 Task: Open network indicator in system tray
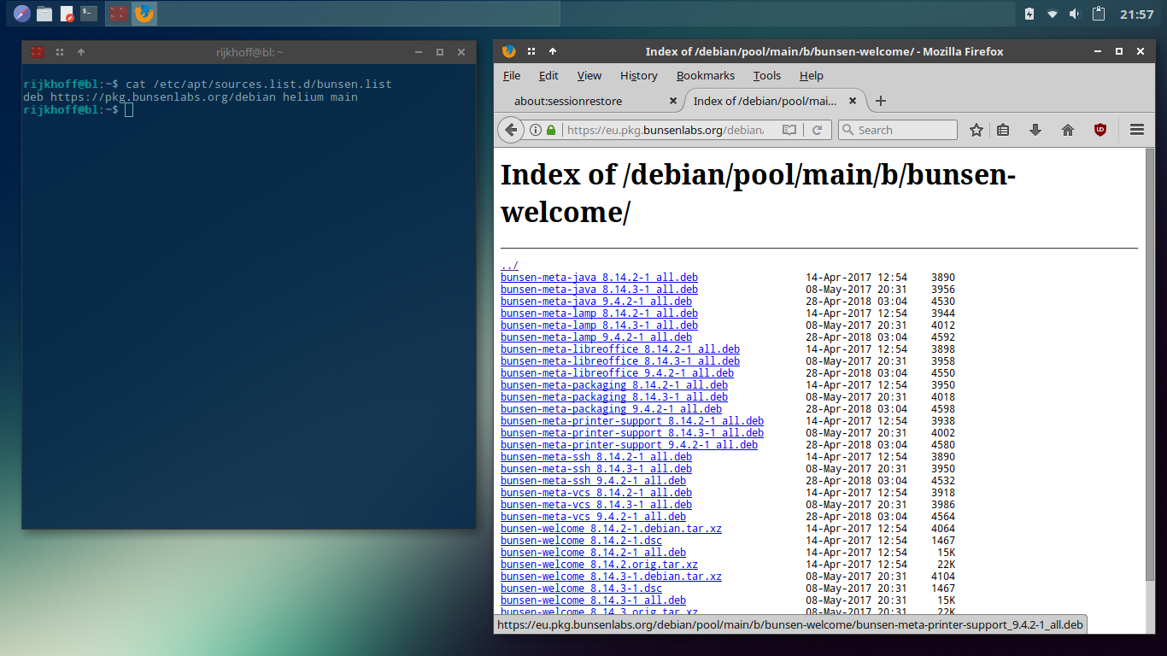pos(1053,14)
